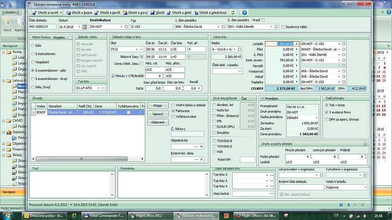Select the S instruktorem radio button
Viewport: 392px width, 220px height.
[x=34, y=54]
